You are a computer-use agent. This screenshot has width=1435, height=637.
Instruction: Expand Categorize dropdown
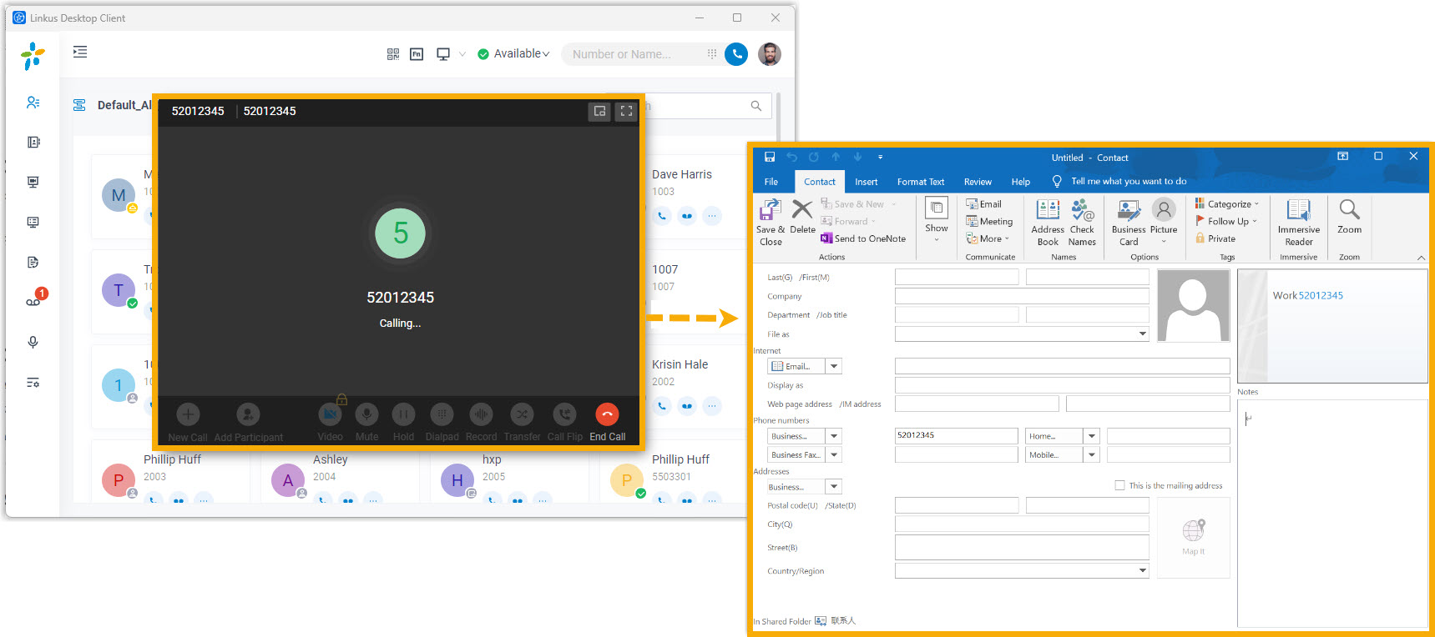(1226, 204)
